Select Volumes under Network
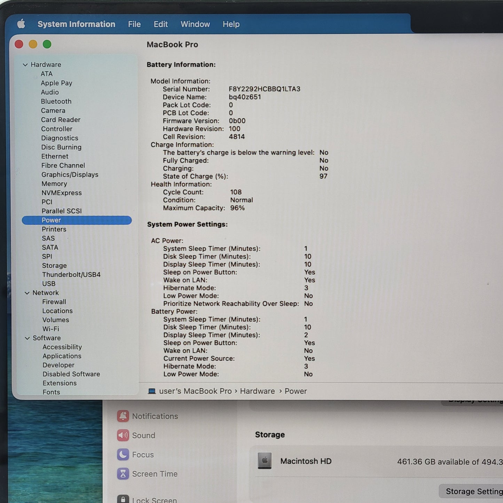The width and height of the screenshot is (503, 503). (56, 320)
